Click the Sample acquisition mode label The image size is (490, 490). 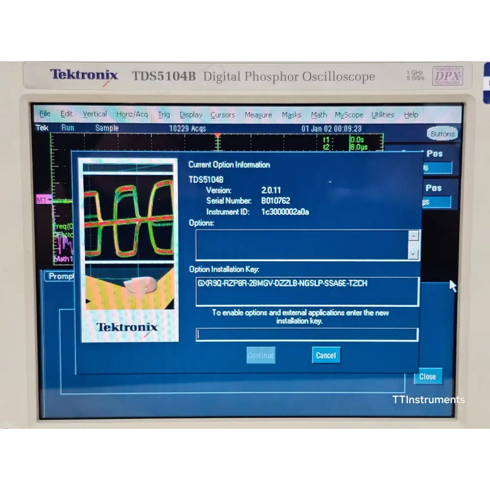click(x=107, y=128)
